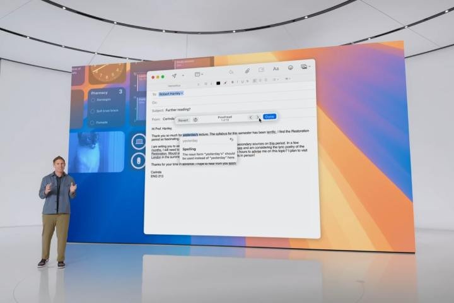Click the undo arrow in the Spelling popup

point(231,140)
